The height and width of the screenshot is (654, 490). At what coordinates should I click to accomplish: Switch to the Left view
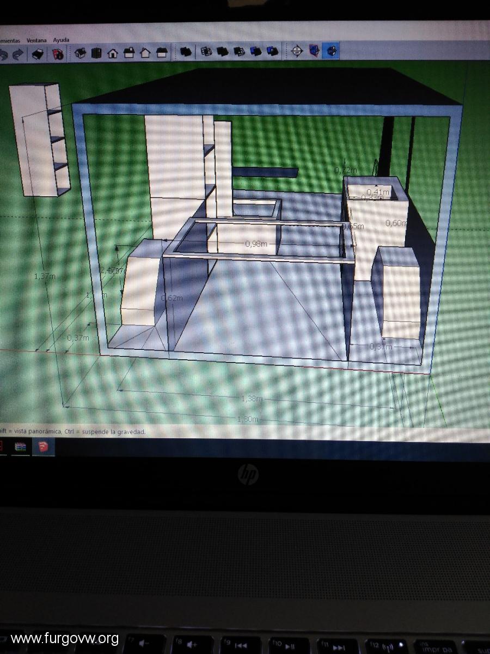pos(162,53)
